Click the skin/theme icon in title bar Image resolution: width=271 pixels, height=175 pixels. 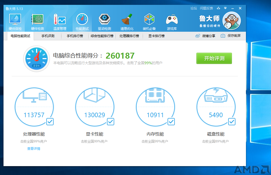click(218, 8)
